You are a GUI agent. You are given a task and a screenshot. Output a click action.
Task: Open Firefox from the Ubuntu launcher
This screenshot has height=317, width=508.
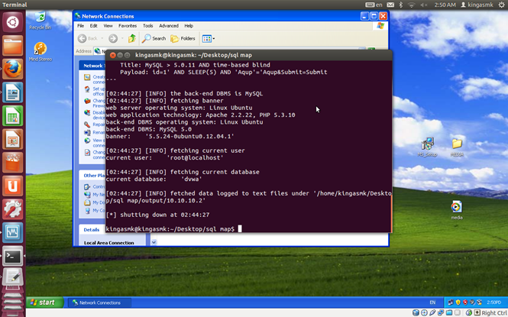[x=12, y=70]
